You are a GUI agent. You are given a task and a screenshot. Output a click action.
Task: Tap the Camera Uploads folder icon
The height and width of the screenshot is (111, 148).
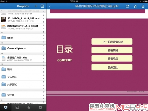point(4,48)
